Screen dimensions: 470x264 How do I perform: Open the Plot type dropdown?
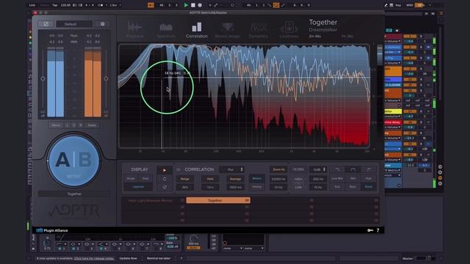click(232, 169)
